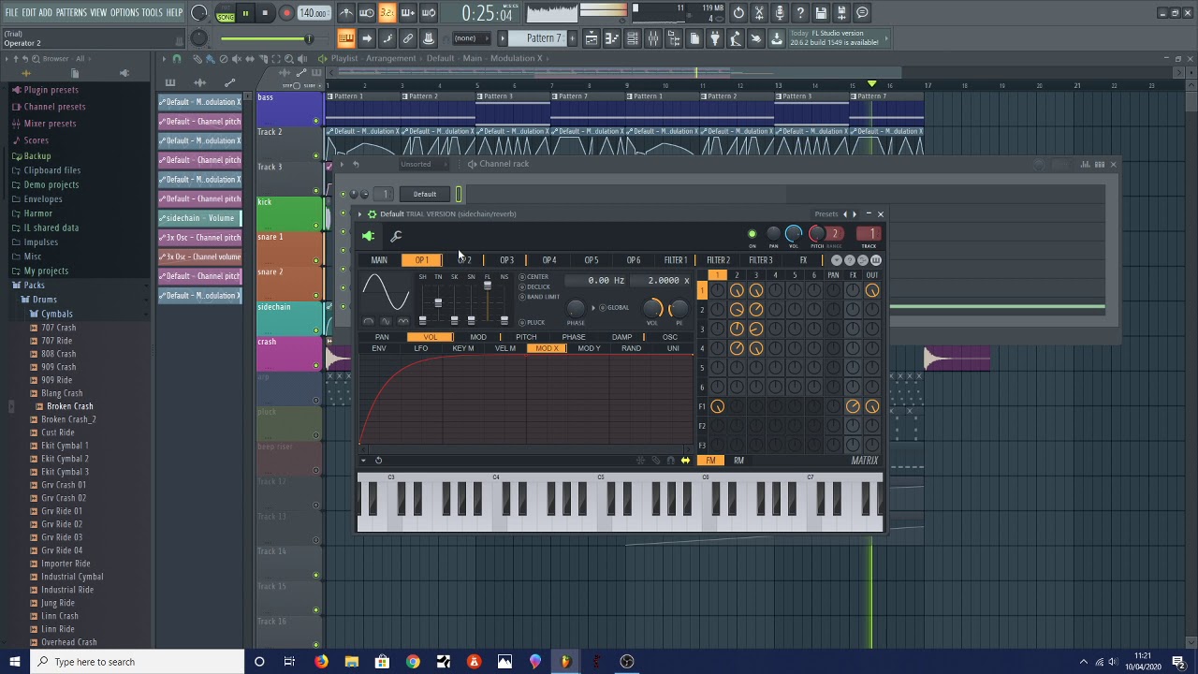
Task: Click the channel VOL knob in wrapper
Action: (794, 233)
